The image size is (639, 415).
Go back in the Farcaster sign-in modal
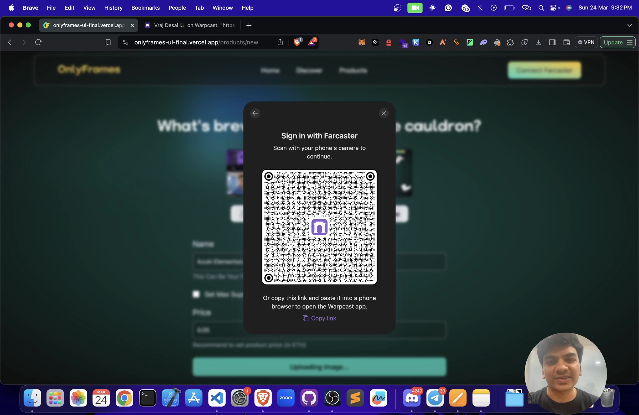(x=255, y=113)
